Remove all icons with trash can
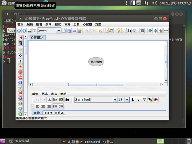 tap(20, 43)
